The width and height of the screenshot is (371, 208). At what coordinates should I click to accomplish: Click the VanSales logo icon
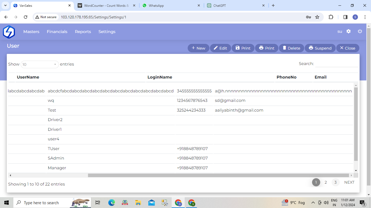(9, 32)
